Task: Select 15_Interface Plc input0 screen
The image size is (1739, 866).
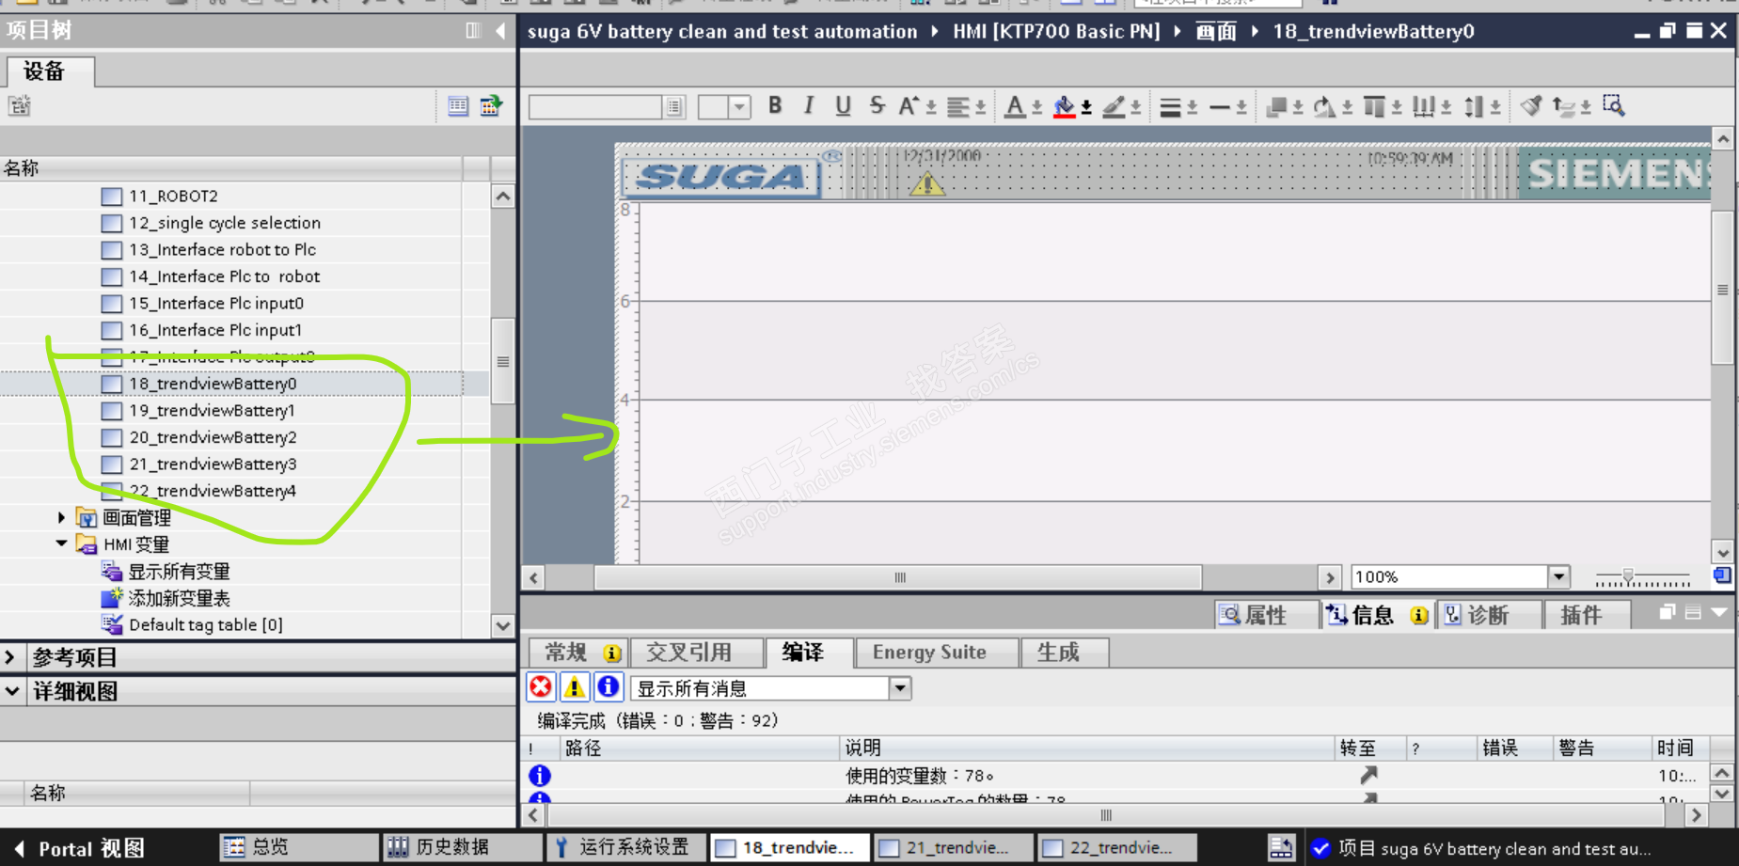Action: [x=216, y=303]
